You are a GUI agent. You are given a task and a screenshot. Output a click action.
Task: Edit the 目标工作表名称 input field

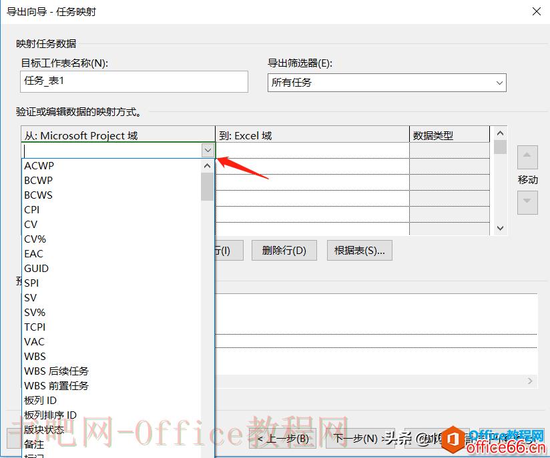coord(134,81)
